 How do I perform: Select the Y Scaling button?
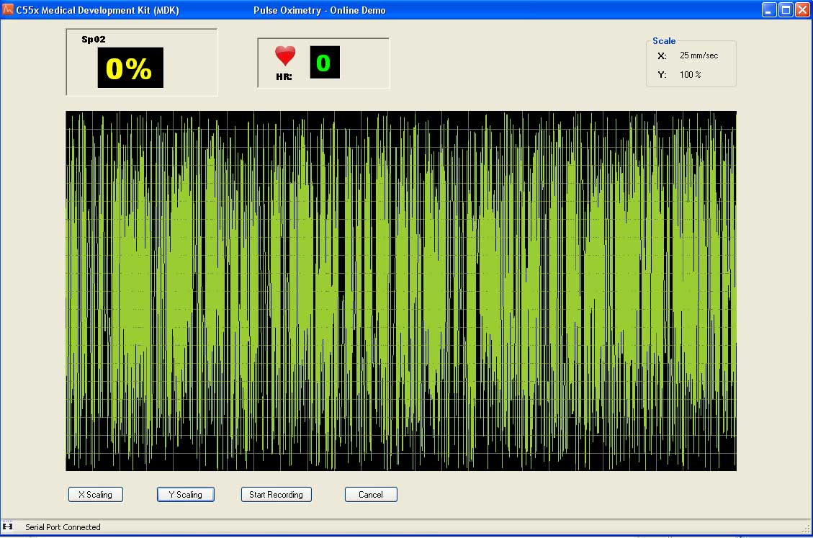[x=186, y=494]
